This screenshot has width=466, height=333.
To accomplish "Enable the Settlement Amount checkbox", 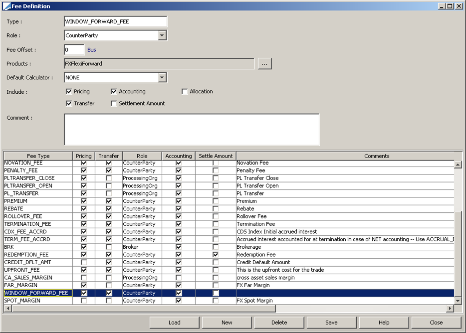I will (114, 103).
